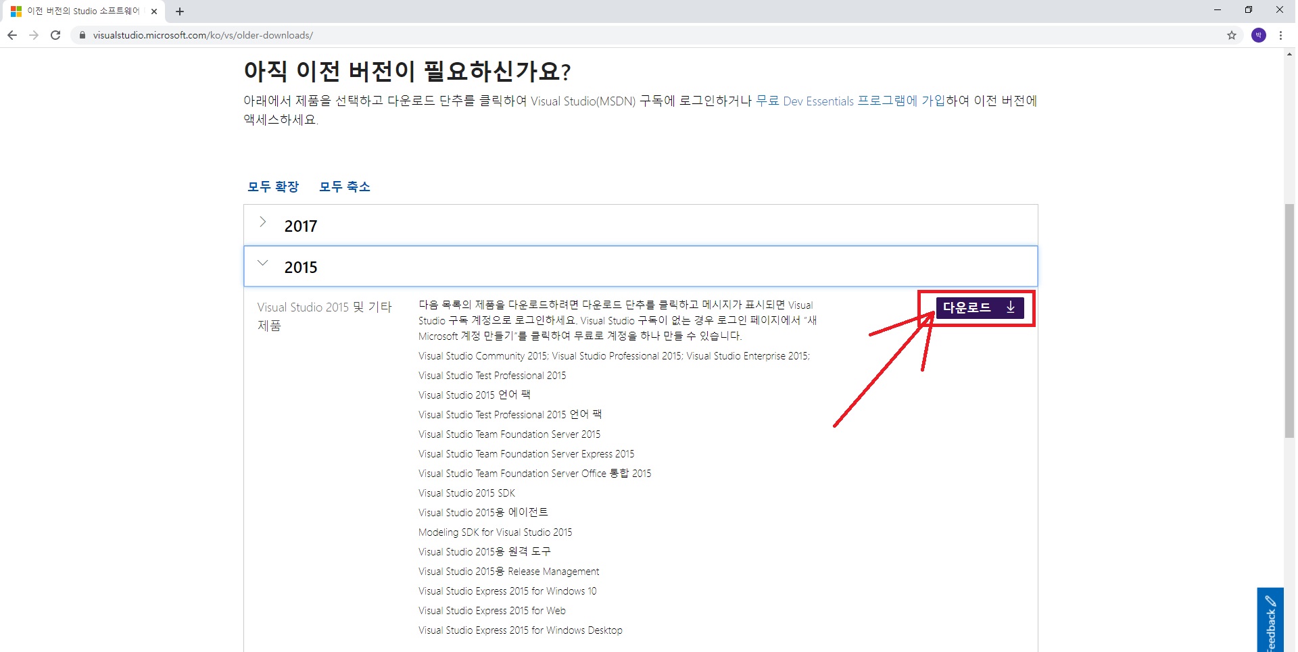The image size is (1298, 652).
Task: Click the 모두 확장 link
Action: [273, 186]
